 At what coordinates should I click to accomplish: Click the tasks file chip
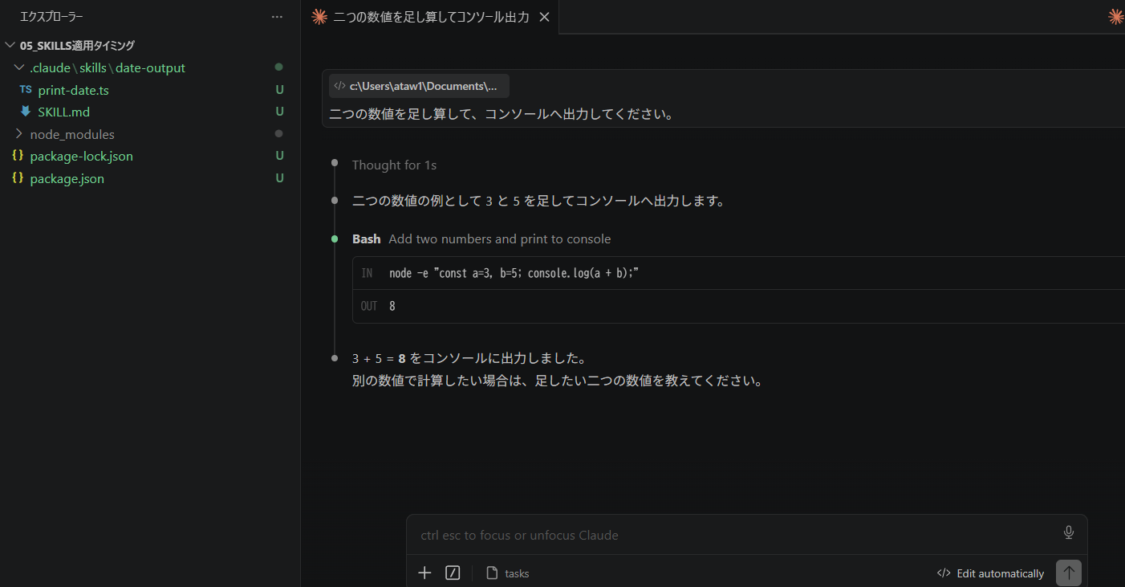point(508,573)
